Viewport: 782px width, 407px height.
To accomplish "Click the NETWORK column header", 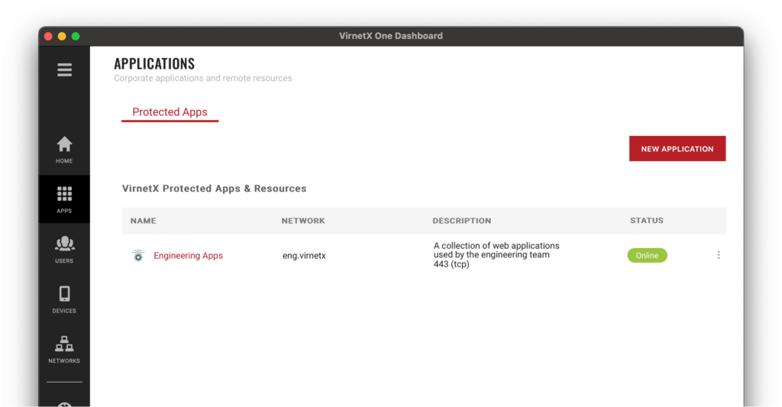I will click(303, 221).
